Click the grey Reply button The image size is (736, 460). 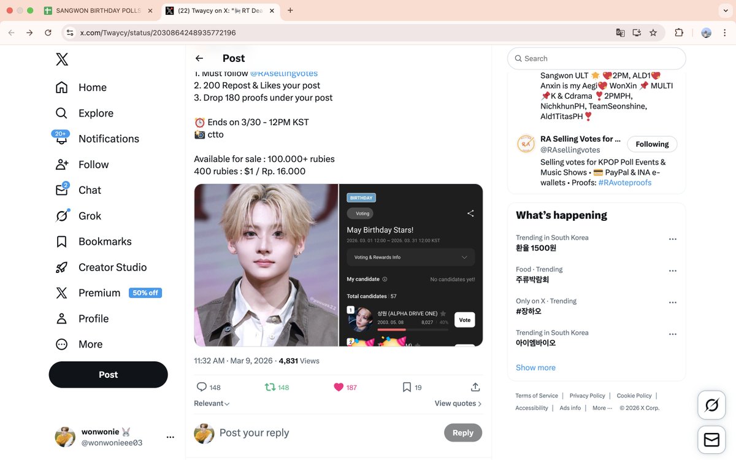click(x=463, y=432)
